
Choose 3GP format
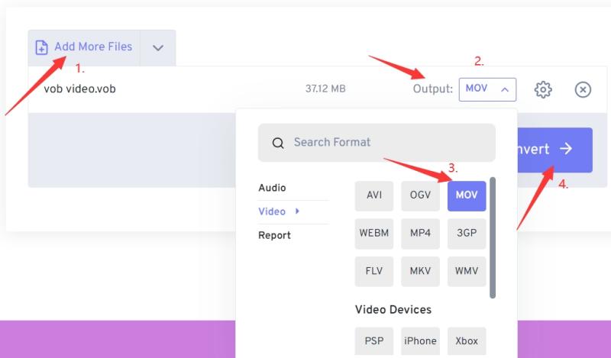pos(467,234)
